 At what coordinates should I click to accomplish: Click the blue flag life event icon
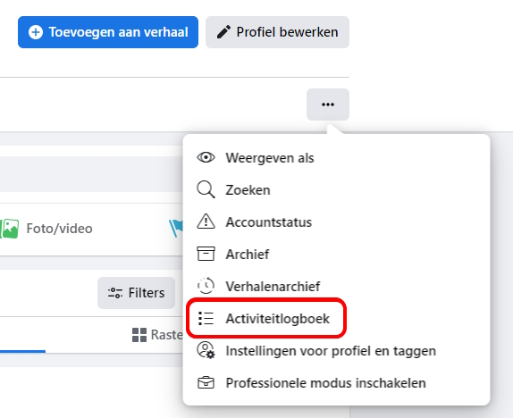click(x=176, y=228)
